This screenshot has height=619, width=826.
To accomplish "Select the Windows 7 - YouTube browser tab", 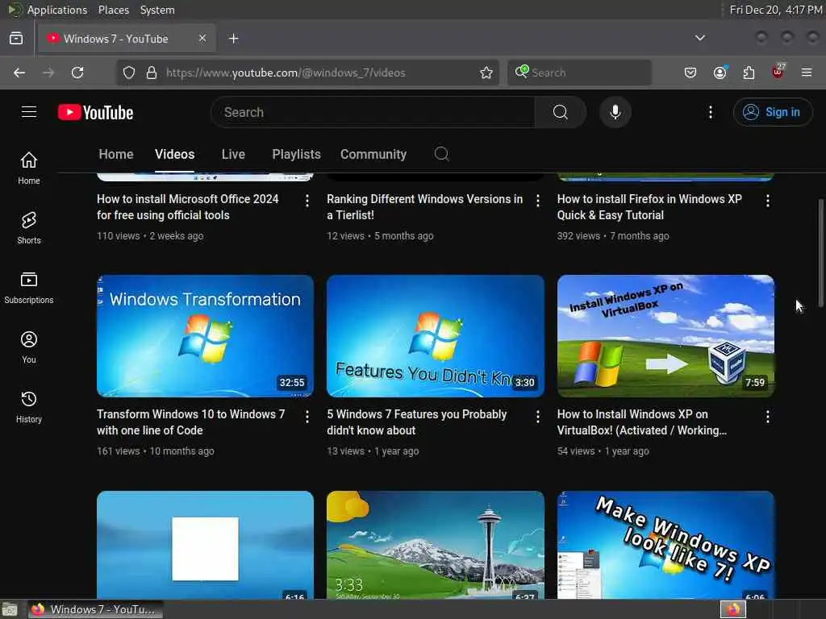I will pyautogui.click(x=127, y=39).
